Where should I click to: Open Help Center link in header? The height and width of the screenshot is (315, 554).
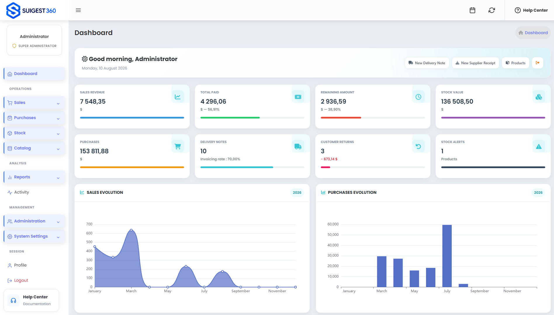click(531, 10)
